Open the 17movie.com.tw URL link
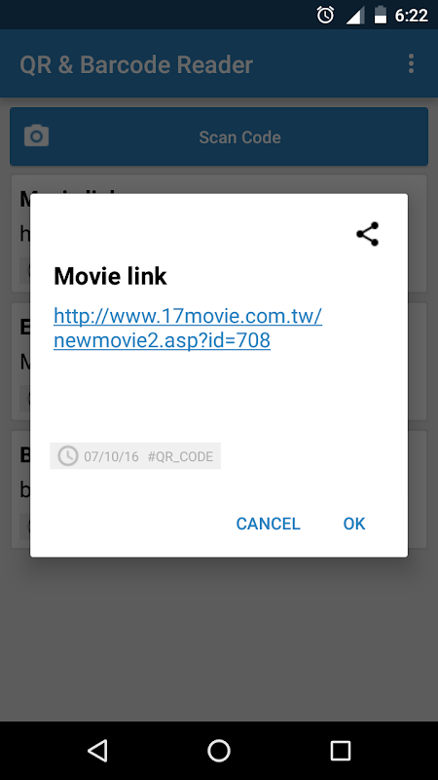 pos(188,329)
